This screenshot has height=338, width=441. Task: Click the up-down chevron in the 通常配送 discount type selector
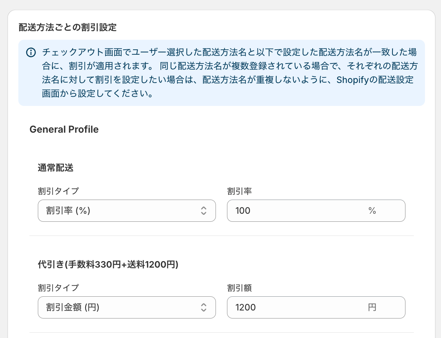tap(204, 210)
